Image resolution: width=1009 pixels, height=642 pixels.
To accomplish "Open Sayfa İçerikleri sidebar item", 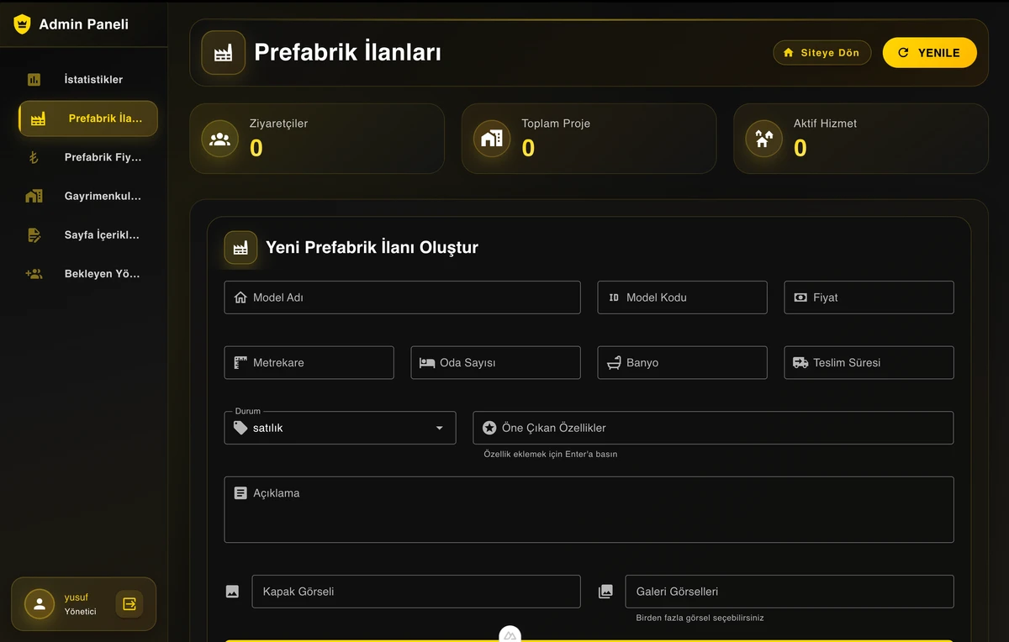I will (x=102, y=235).
